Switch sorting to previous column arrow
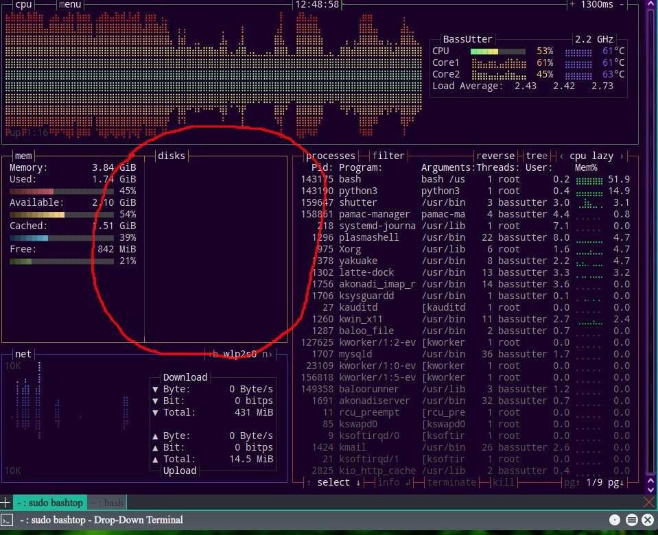The image size is (658, 535). (x=561, y=156)
